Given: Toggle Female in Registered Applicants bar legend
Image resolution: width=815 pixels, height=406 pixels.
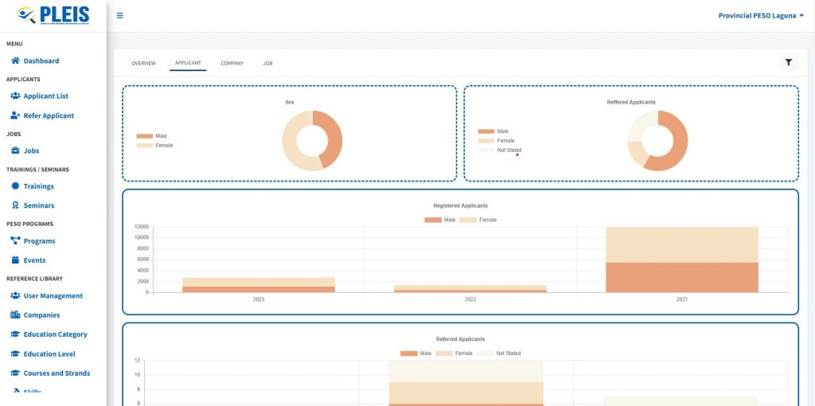Looking at the screenshot, I should [x=478, y=220].
